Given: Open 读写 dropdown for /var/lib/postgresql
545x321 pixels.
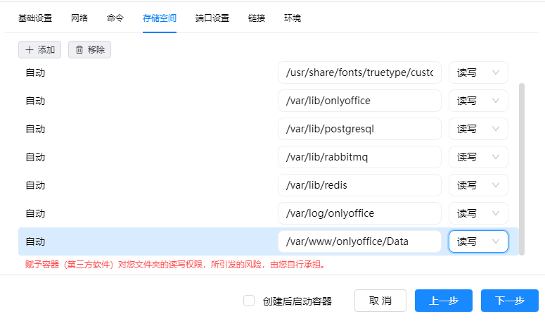Looking at the screenshot, I should (x=478, y=129).
